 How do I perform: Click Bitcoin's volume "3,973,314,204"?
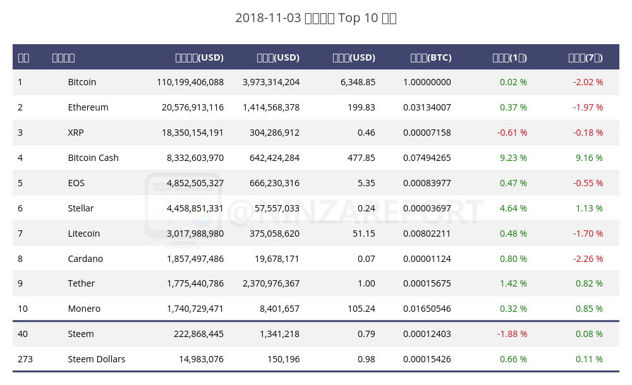click(271, 82)
